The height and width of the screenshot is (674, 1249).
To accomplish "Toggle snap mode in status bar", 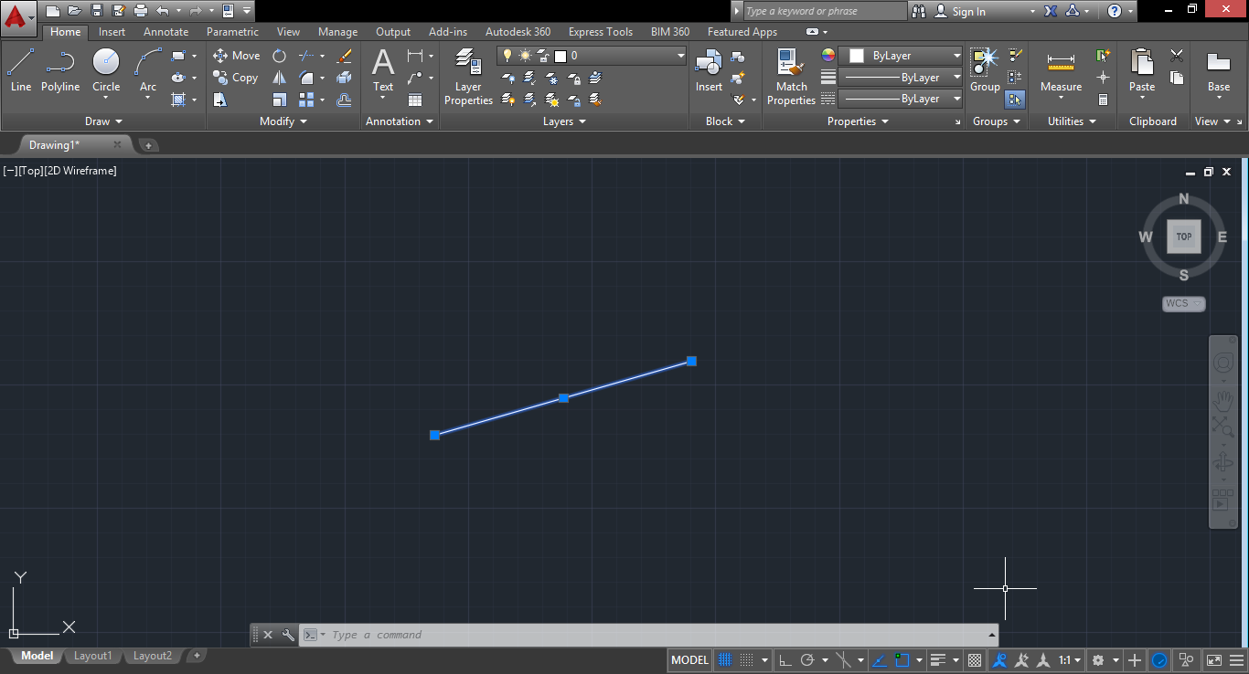I will (747, 660).
